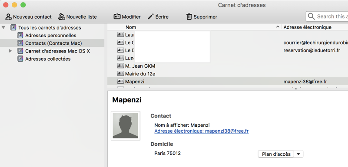
Task: Select the Mapenzi row in contact list
Action: (228, 82)
